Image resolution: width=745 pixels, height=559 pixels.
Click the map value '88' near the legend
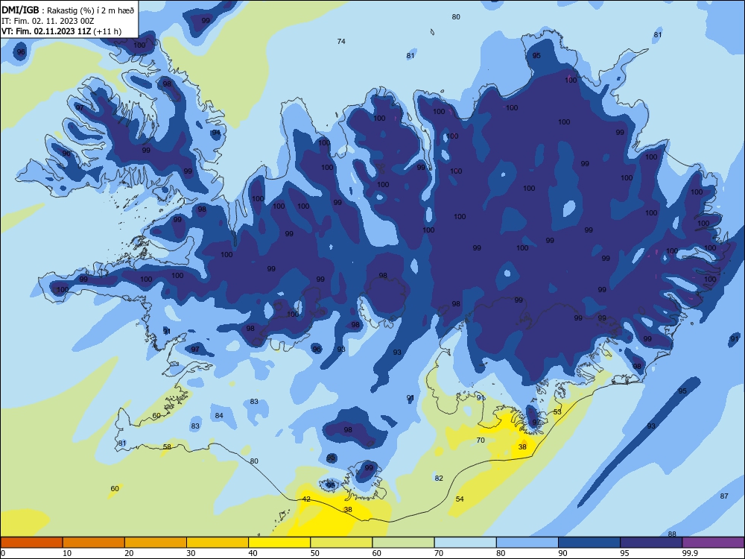point(672,534)
